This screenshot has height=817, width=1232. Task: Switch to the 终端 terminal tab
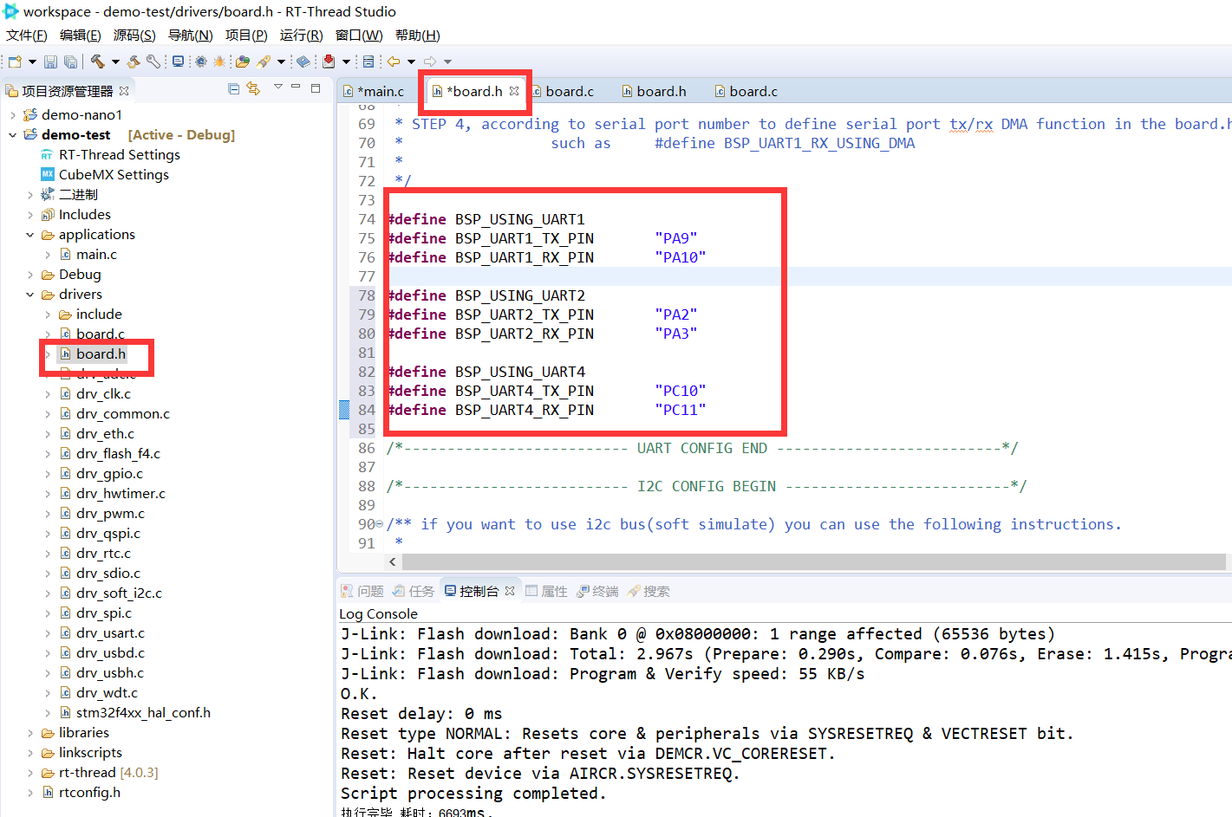pyautogui.click(x=597, y=591)
